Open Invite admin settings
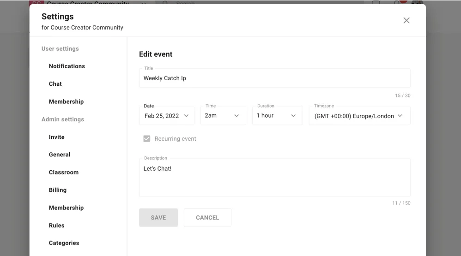 click(56, 137)
